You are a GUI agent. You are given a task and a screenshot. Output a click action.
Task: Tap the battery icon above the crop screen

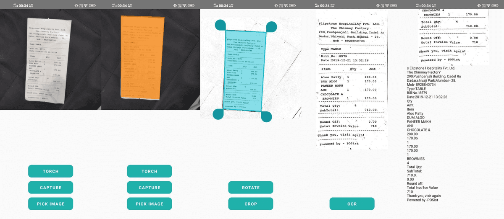pos(292,5)
